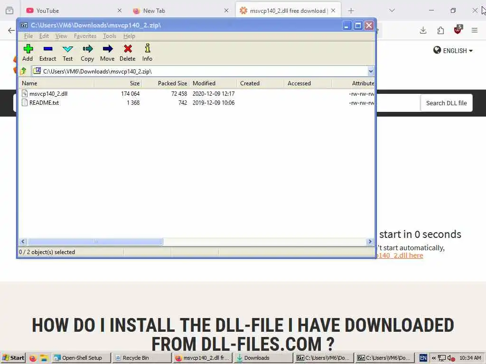
Task: Open the Tools menu
Action: 110,36
